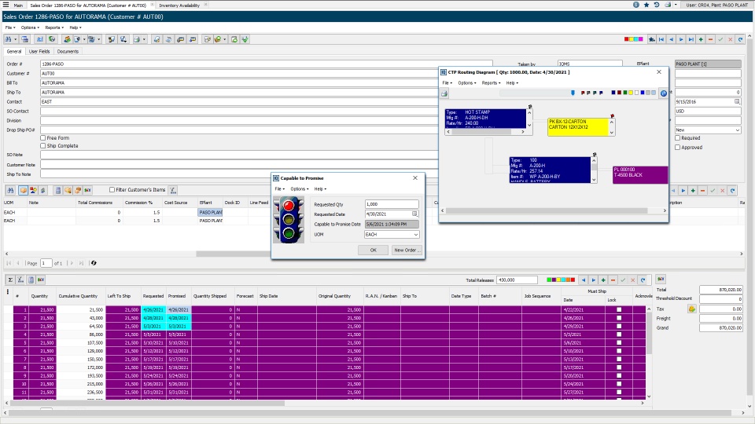
Task: Open File menu in Capable to Promise dialog
Action: [279, 189]
